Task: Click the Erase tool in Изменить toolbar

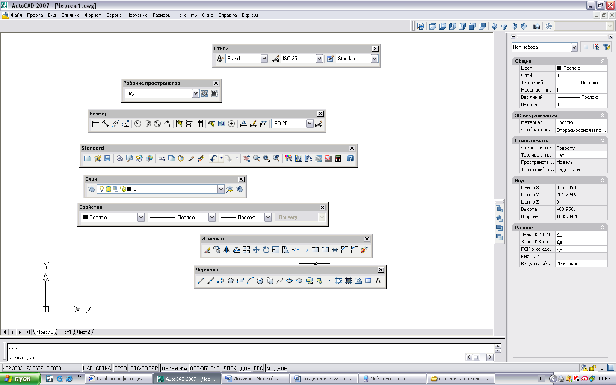Action: click(x=207, y=250)
